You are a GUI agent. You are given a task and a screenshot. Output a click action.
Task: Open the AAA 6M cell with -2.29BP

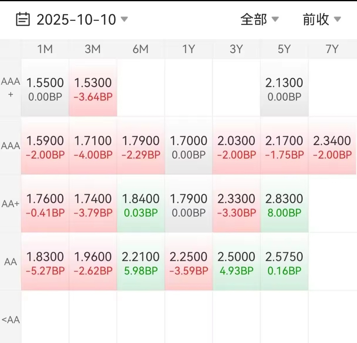click(141, 146)
